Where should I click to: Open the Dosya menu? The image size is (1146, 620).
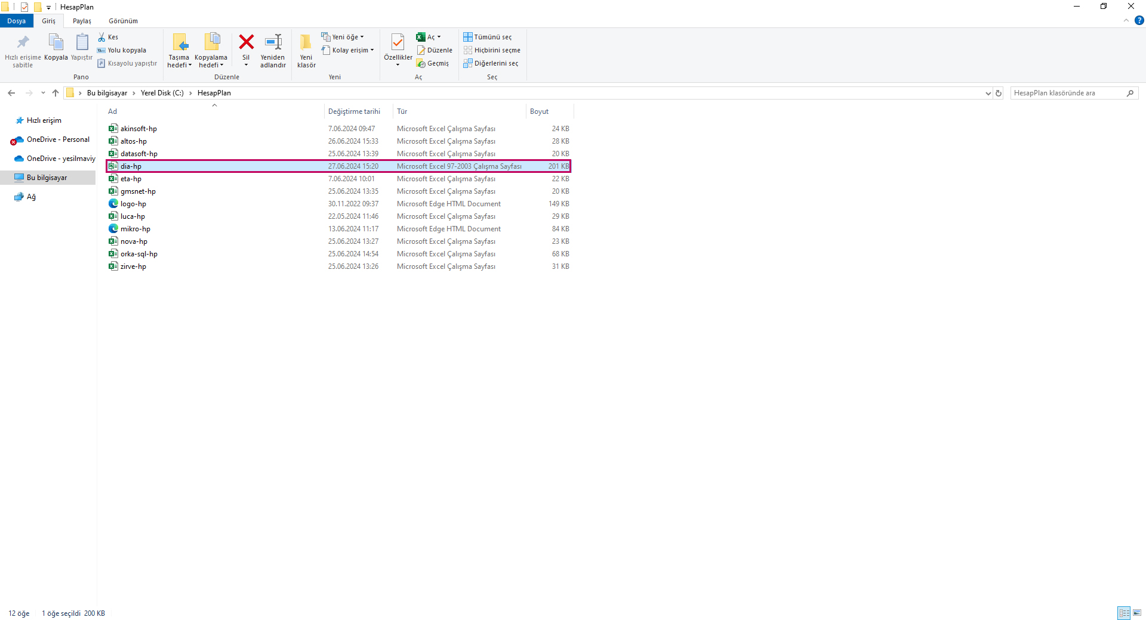[17, 21]
